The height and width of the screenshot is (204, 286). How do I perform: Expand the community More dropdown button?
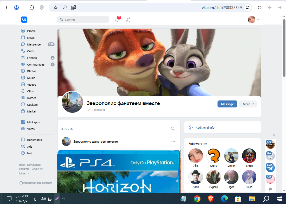[x=248, y=104]
